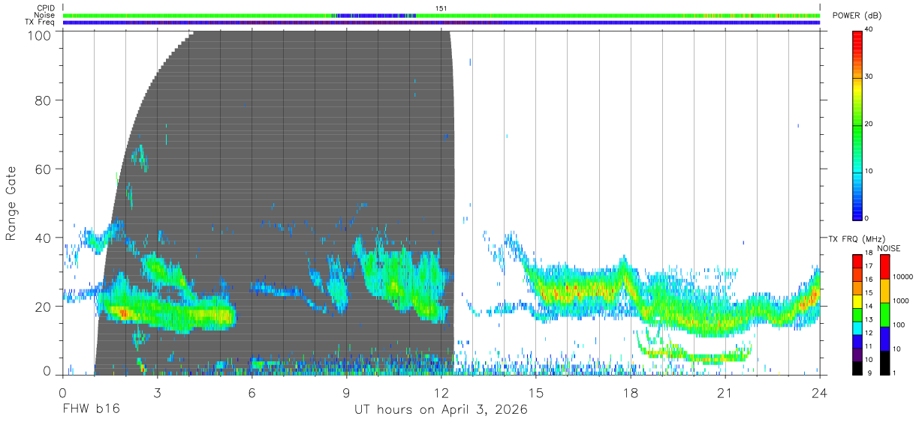Viewport: 922px width, 425px height.
Task: Click the 18 tick label on the UT hours axis
Action: pos(631,393)
